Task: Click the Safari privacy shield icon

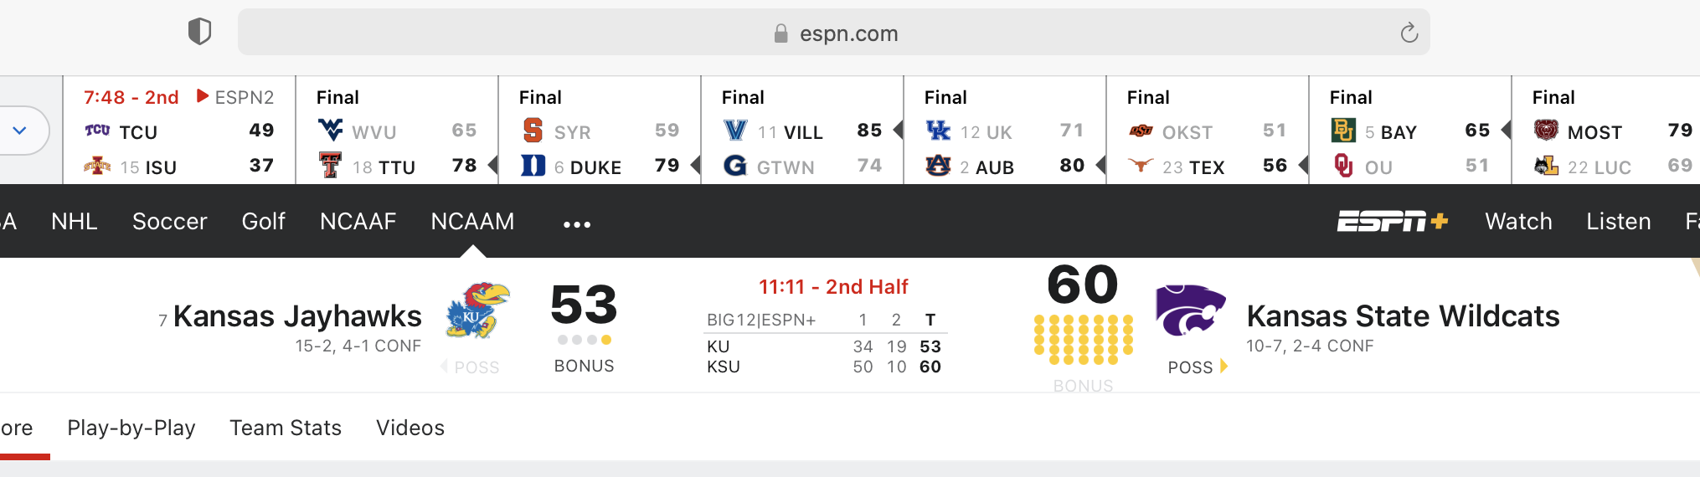Action: pos(199,32)
